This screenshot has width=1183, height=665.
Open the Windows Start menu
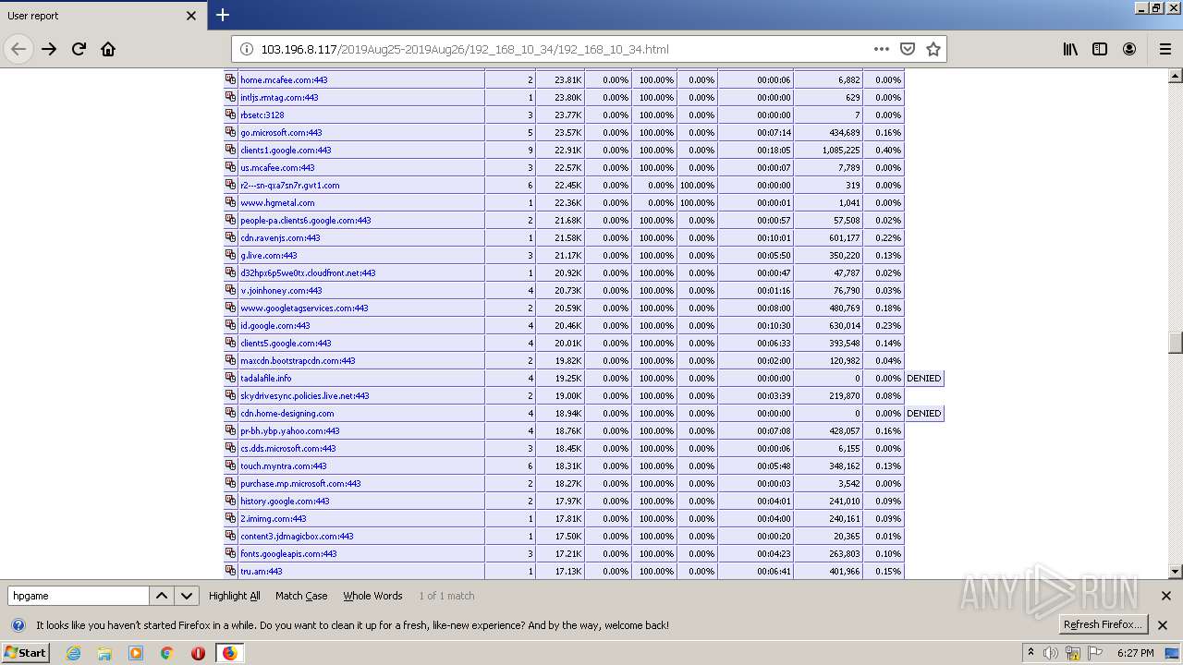click(25, 652)
